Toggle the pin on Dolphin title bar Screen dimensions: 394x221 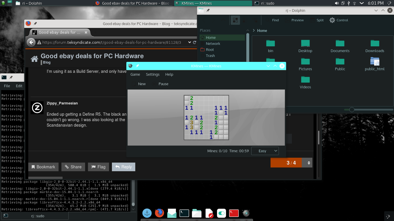point(208,10)
